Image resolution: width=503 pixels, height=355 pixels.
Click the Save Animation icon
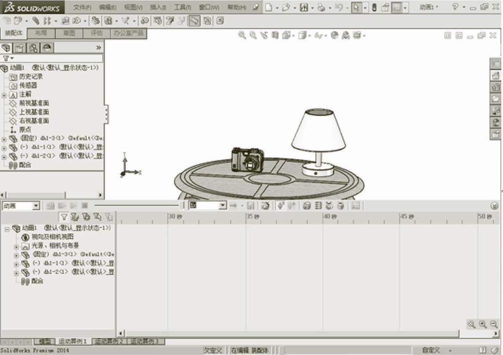coord(251,206)
